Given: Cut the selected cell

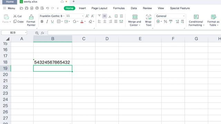Looking at the screenshot, I should pyautogui.click(x=18, y=16).
